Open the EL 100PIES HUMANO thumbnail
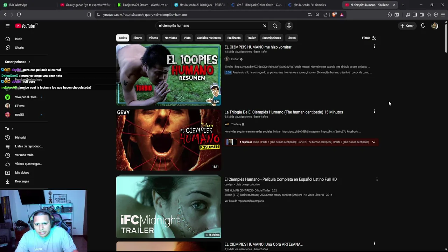The image size is (448, 252). pos(169,75)
